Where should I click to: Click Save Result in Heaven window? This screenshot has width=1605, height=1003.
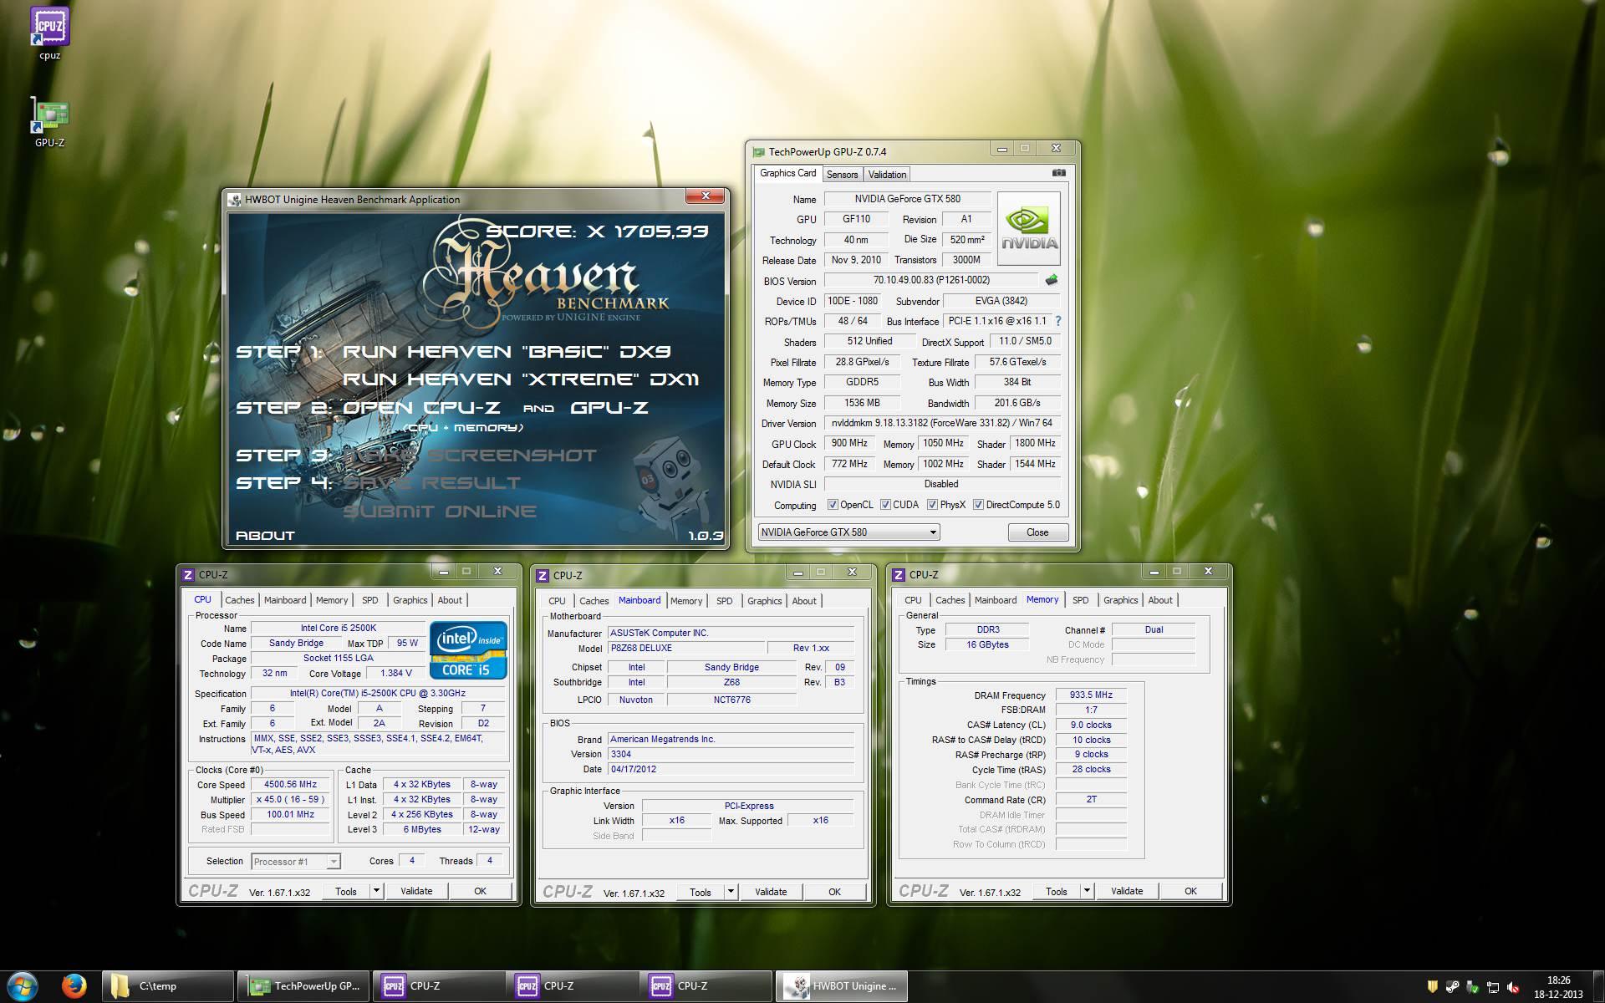tap(431, 483)
